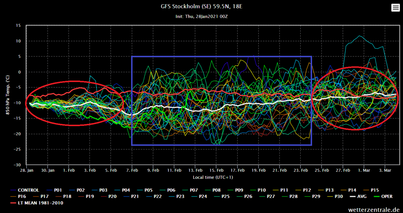Viewport: 403px width, 213px height.
Task: Click the −30 value on temperature axis
Action: tap(17, 165)
